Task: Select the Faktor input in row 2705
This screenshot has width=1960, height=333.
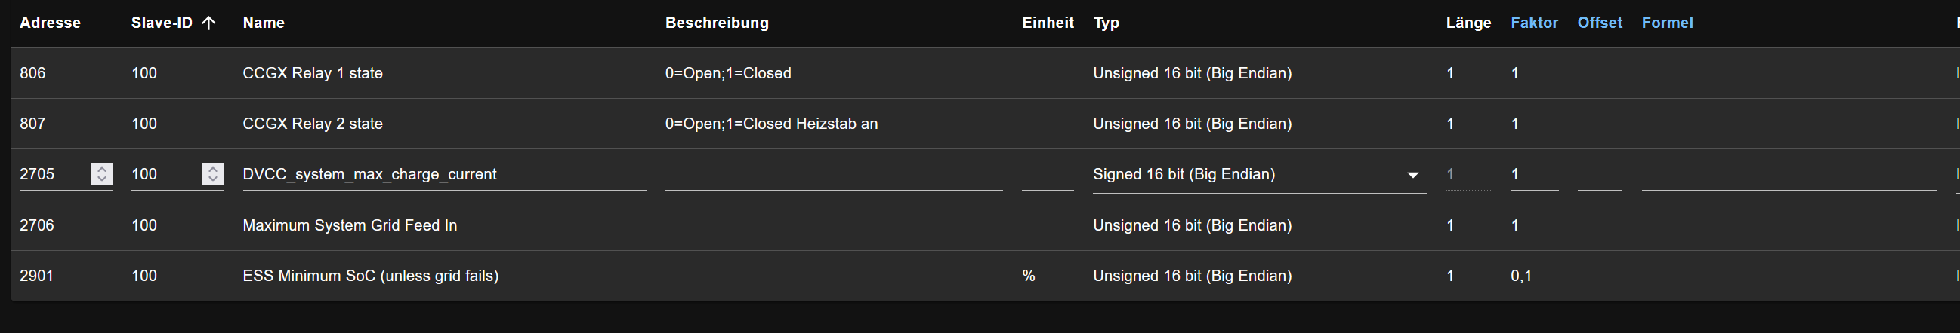Action: tap(1534, 175)
